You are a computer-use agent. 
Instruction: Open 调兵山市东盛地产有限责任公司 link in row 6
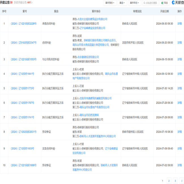click(95, 107)
